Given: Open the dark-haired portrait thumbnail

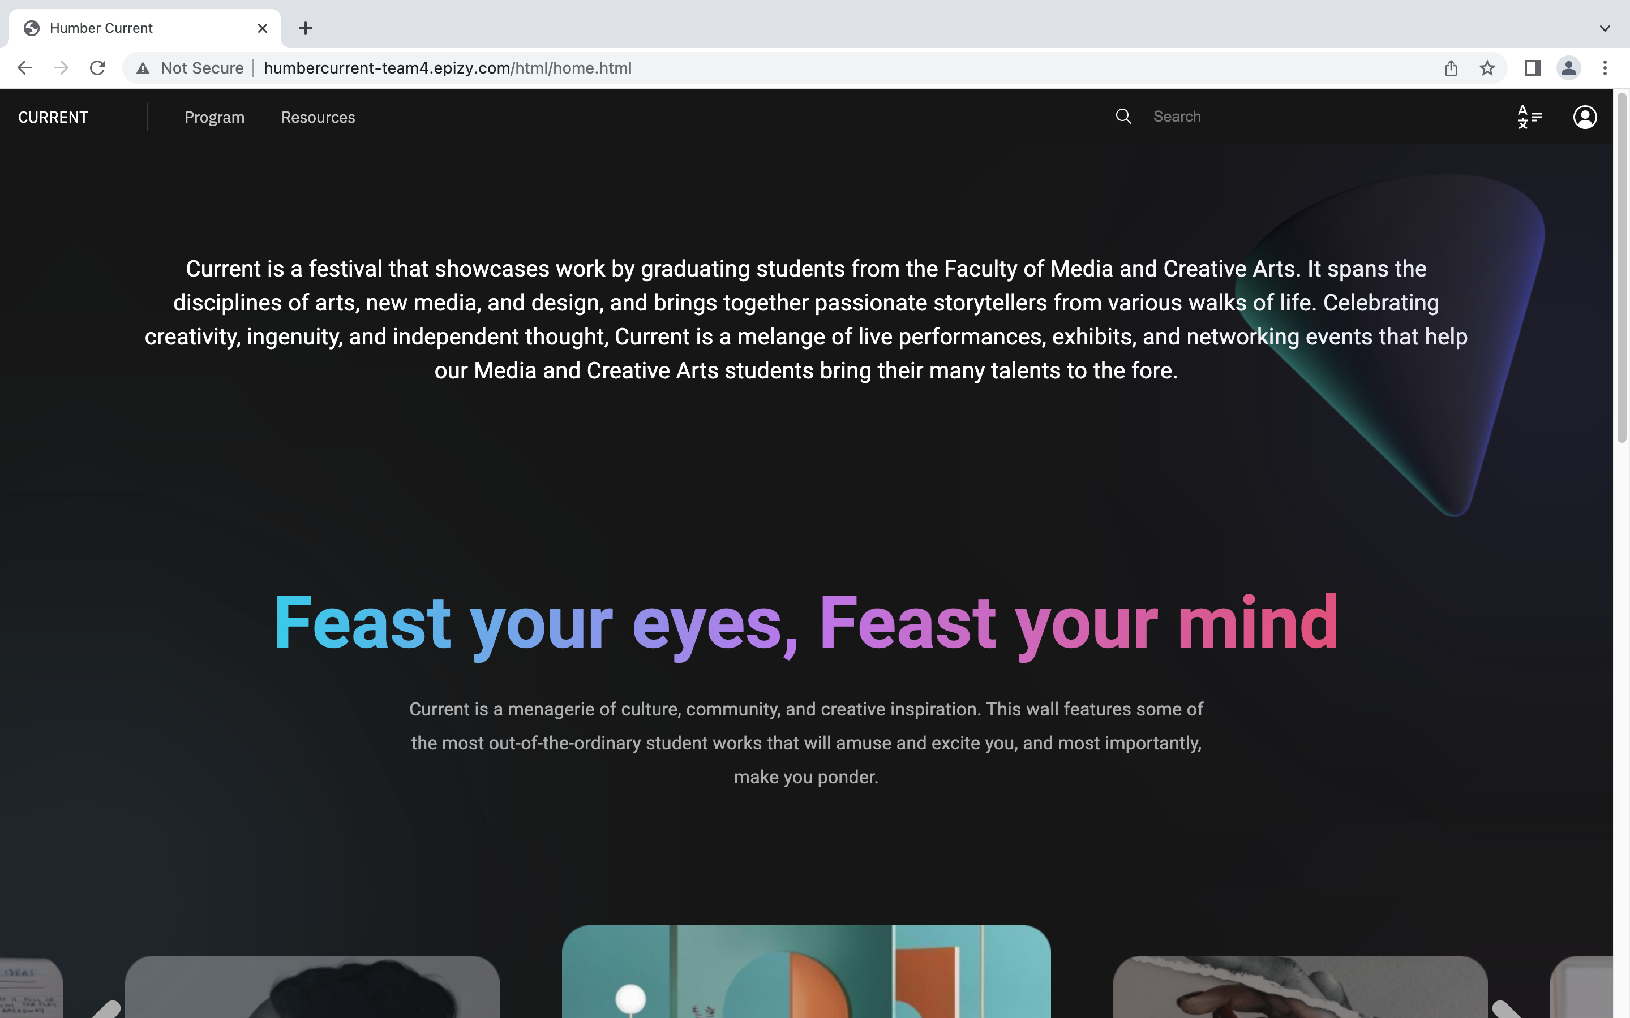Looking at the screenshot, I should [312, 987].
